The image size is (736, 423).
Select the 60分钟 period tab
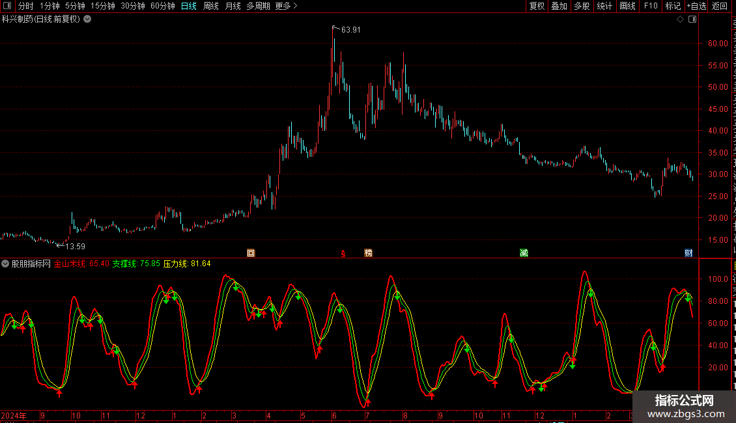tap(163, 6)
